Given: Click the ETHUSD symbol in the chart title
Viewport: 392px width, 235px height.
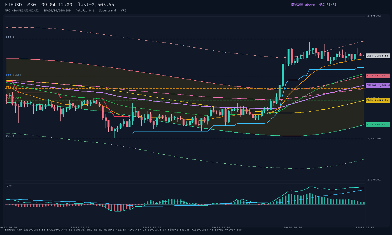Looking at the screenshot, I should tap(13, 5).
